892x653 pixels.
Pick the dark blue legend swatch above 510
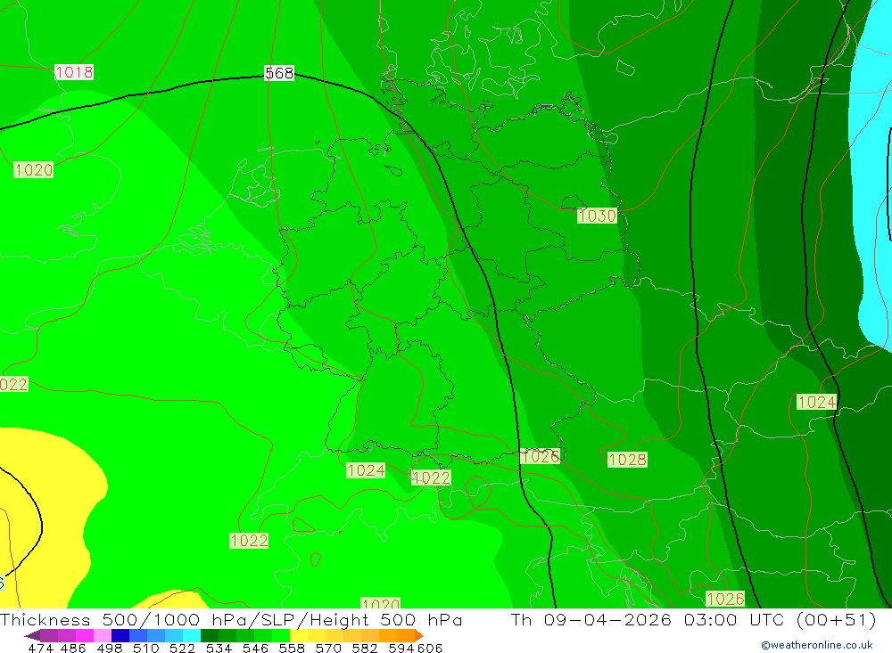pyautogui.click(x=120, y=635)
